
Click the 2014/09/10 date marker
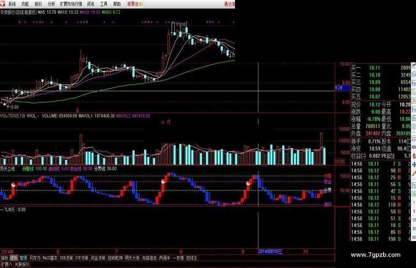pos(270,251)
